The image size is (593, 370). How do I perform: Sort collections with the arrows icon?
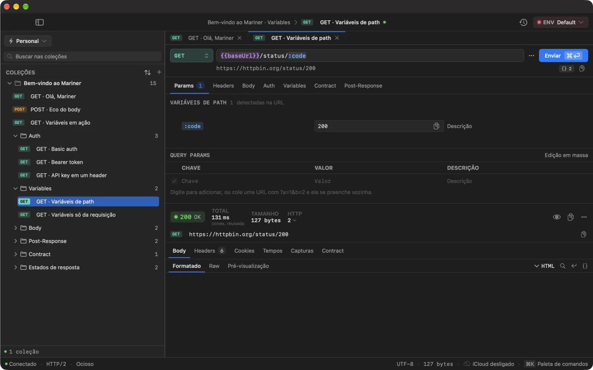pos(148,73)
